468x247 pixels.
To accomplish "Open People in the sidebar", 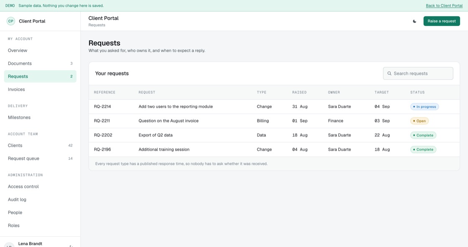I will tap(40, 213).
